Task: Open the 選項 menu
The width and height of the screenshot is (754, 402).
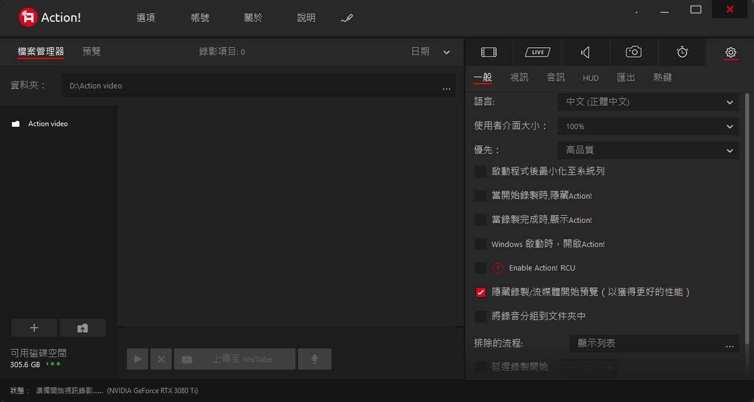Action: [x=146, y=18]
